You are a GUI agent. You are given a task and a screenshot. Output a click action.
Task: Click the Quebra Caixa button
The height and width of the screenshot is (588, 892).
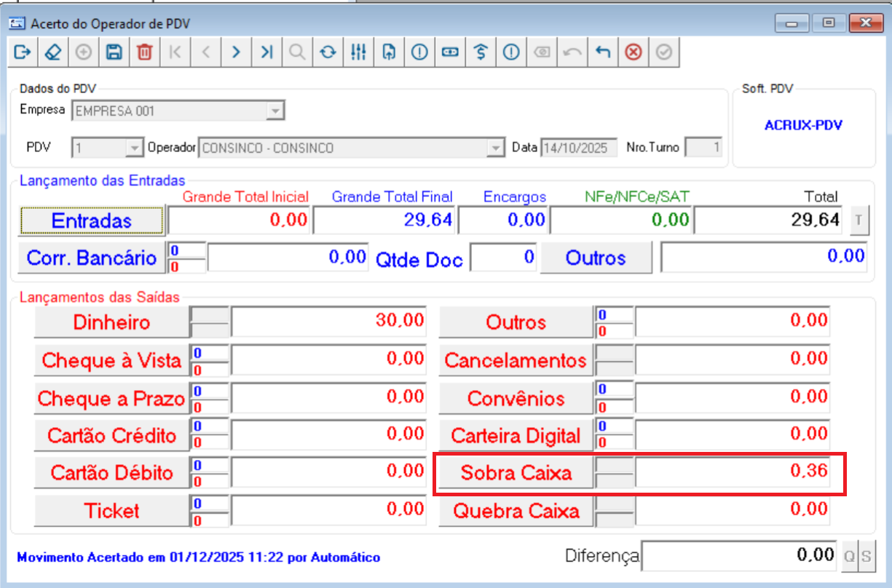pos(516,511)
